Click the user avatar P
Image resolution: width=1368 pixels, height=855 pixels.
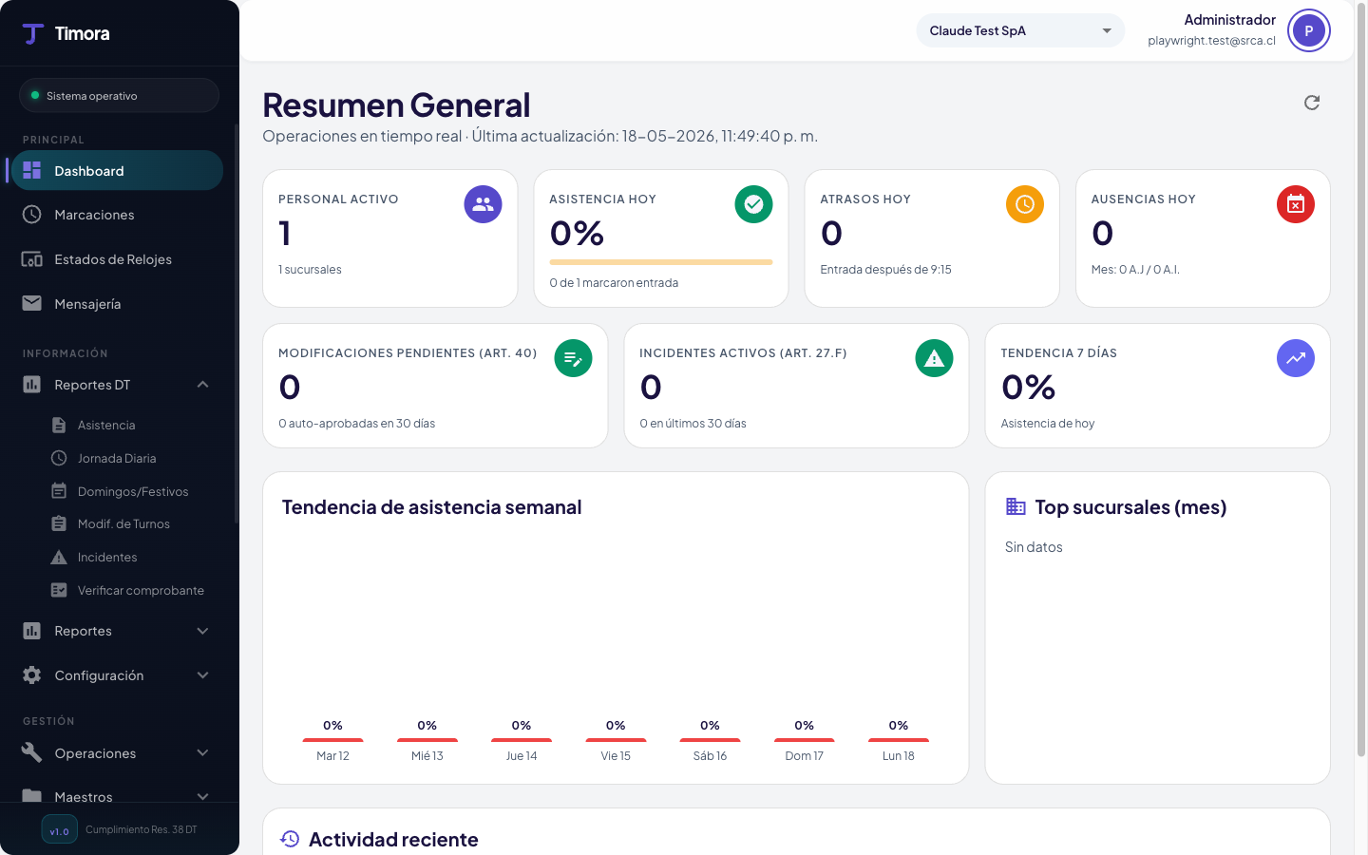[x=1309, y=30]
